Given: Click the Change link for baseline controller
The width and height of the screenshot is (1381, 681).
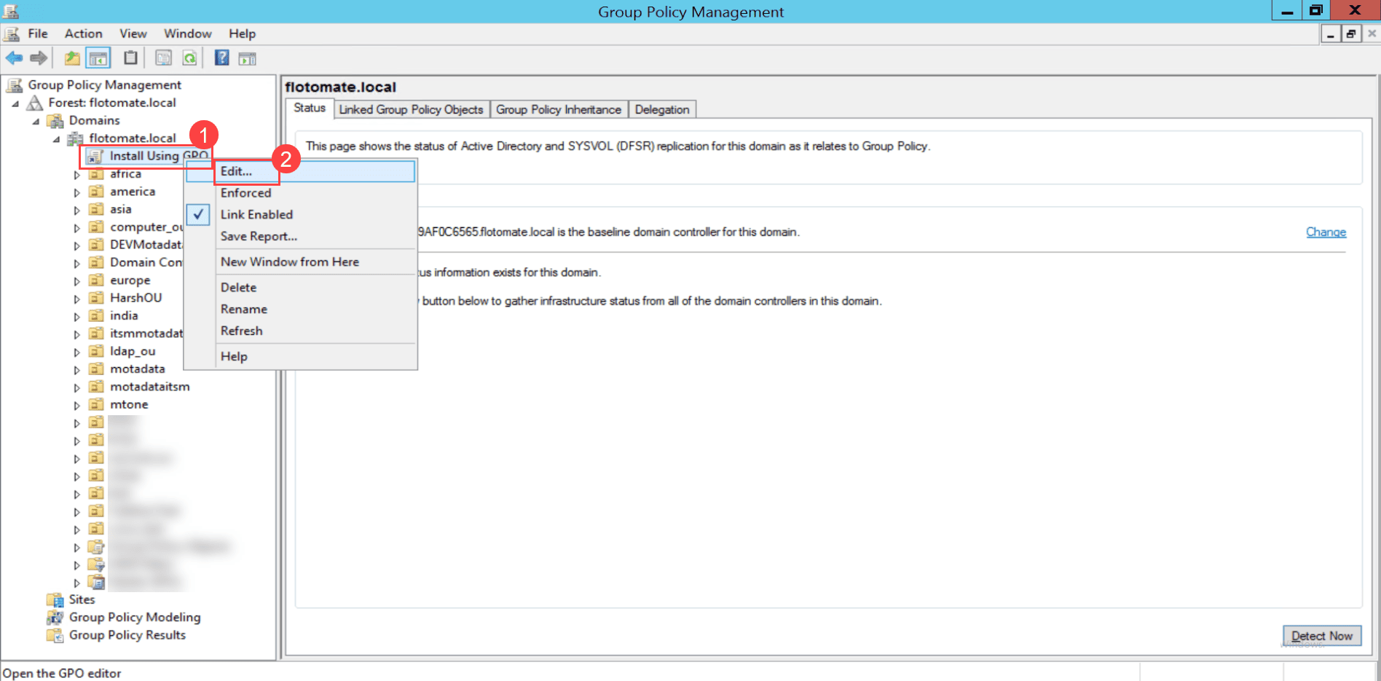Looking at the screenshot, I should 1325,232.
